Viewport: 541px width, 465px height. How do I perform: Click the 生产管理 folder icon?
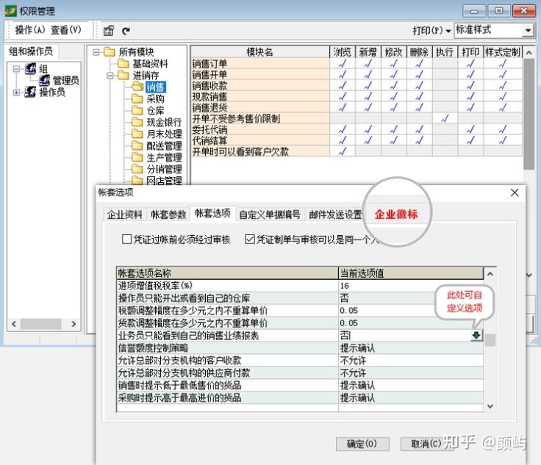[x=137, y=158]
